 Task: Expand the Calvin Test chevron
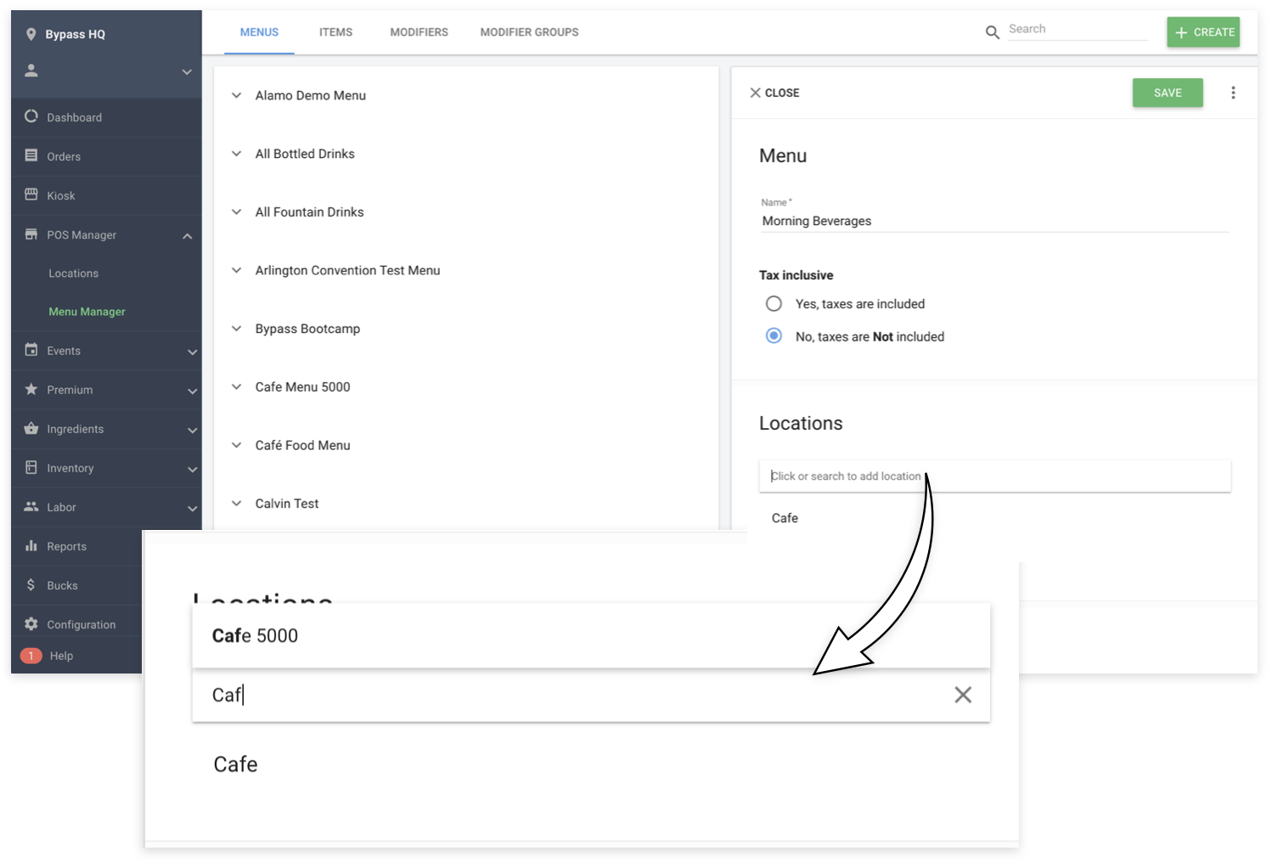pyautogui.click(x=237, y=504)
